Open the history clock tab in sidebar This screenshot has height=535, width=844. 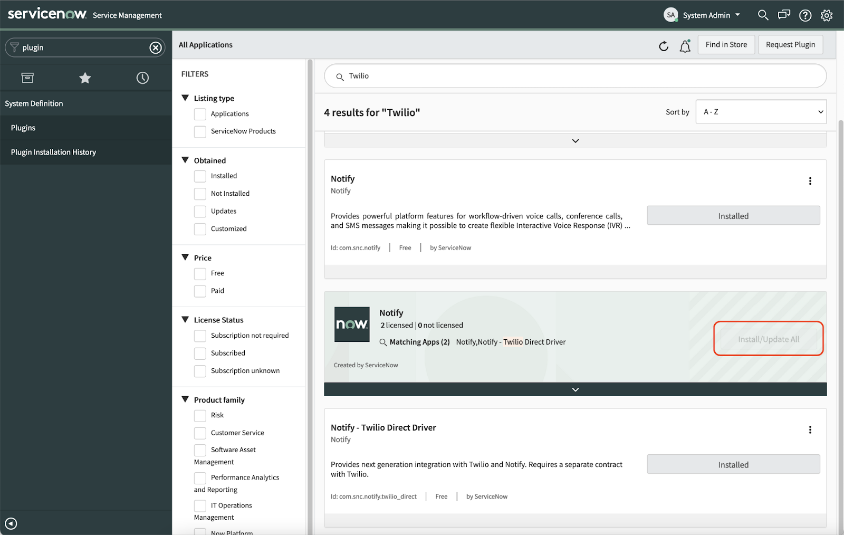[142, 78]
